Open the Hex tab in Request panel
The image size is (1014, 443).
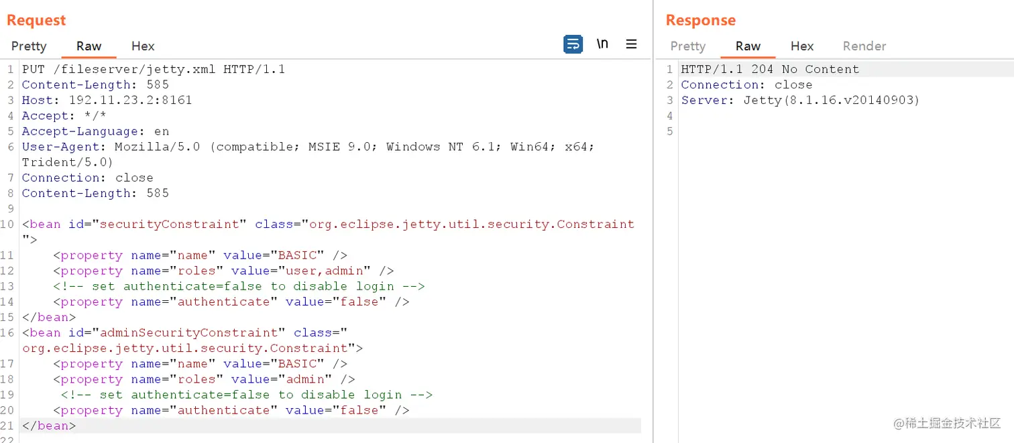[x=143, y=46]
